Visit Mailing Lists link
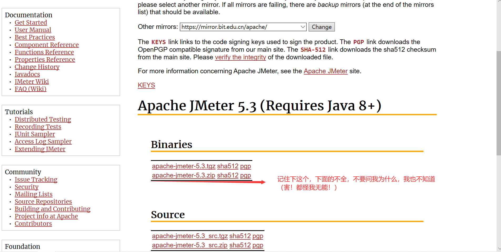The image size is (501, 252). point(34,194)
